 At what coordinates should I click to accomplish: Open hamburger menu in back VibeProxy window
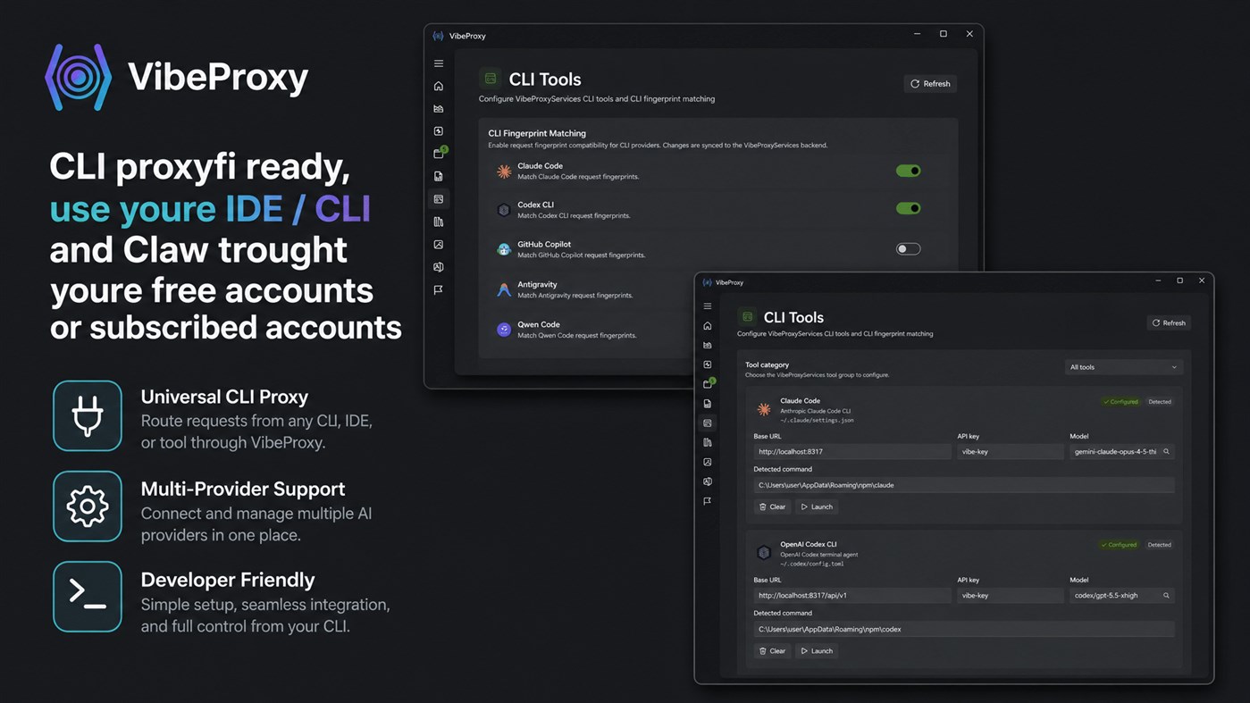coord(439,63)
